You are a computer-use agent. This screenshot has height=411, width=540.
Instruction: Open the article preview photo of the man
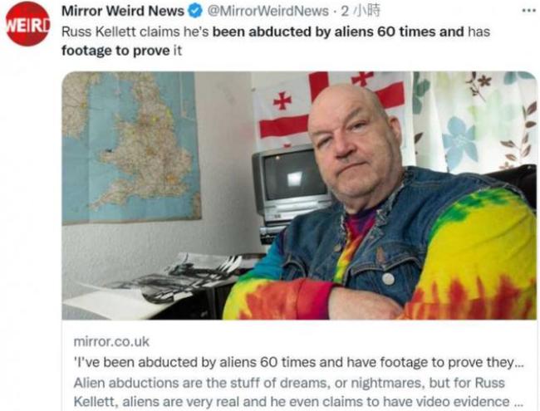pos(299,195)
